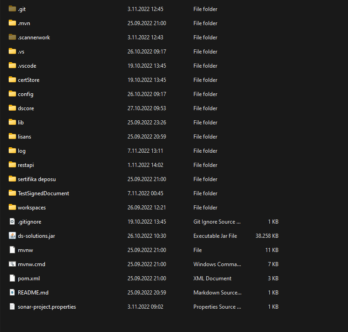Select the workspaces folder icon
Image resolution: width=348 pixels, height=332 pixels.
click(x=12, y=207)
